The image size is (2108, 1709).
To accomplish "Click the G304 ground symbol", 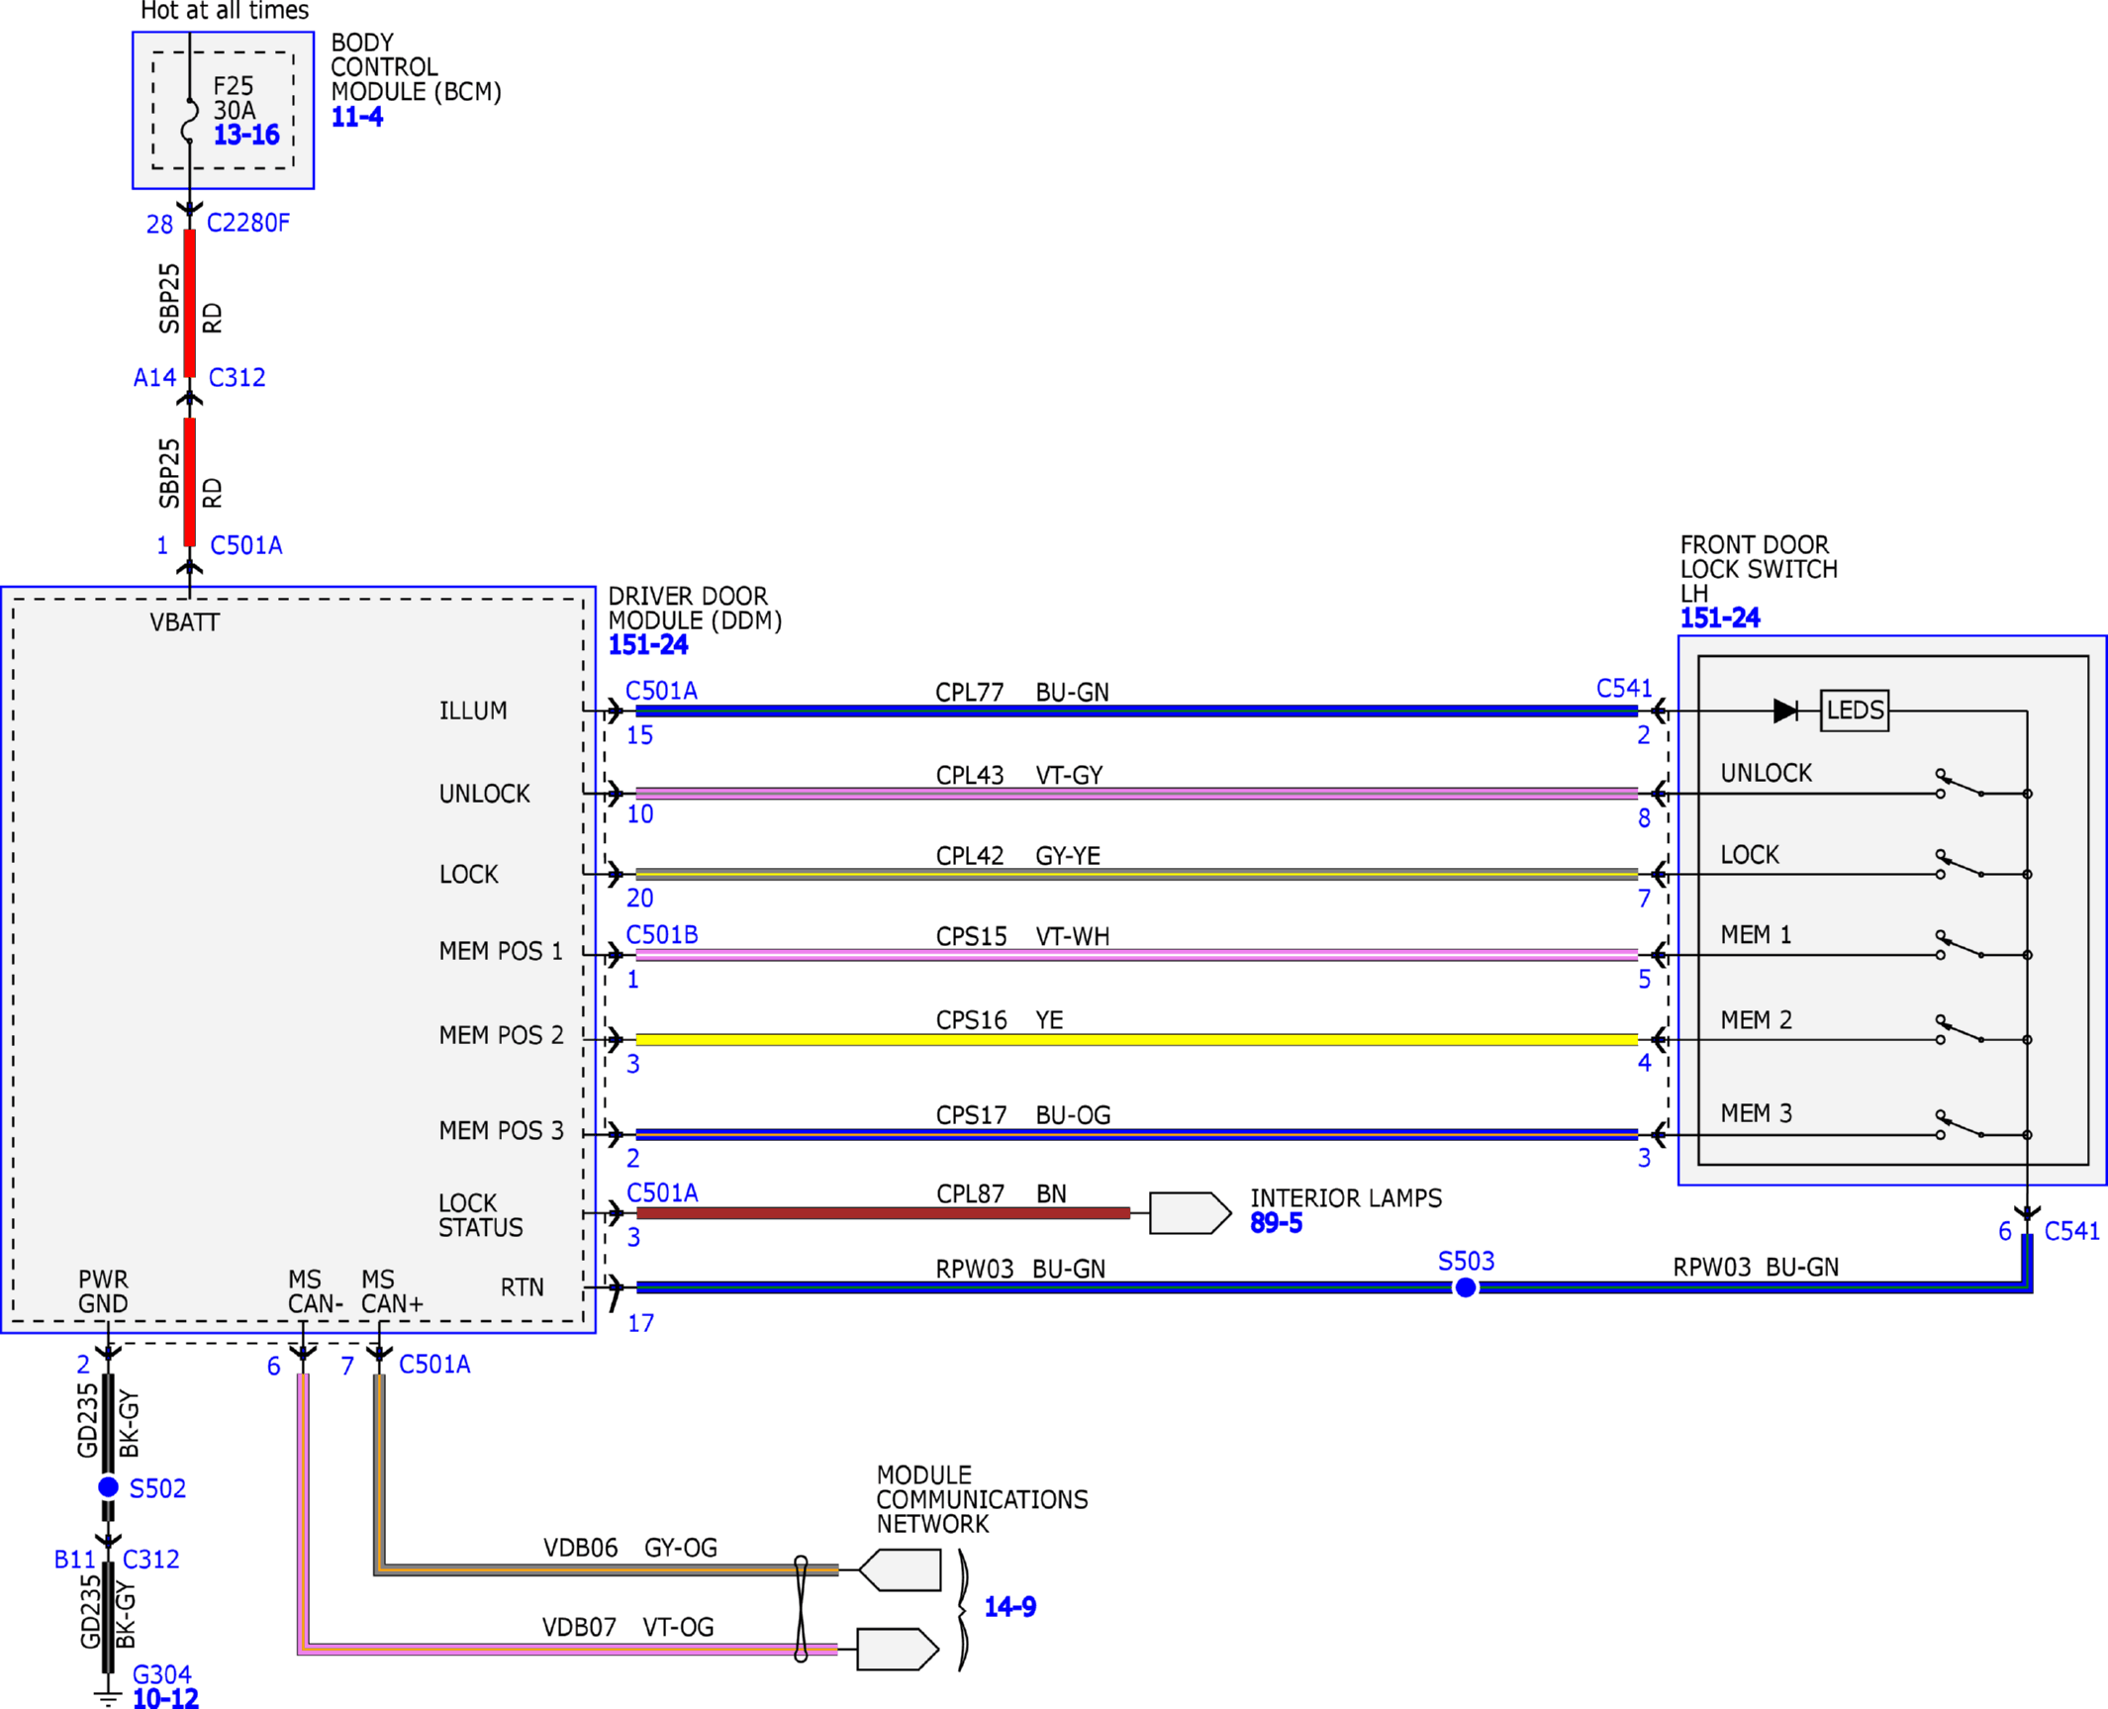I will pos(108,1697).
